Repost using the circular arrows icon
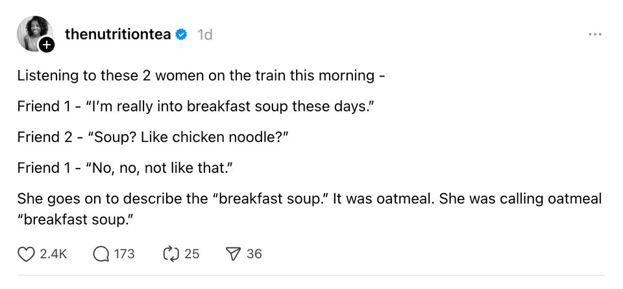 171,254
